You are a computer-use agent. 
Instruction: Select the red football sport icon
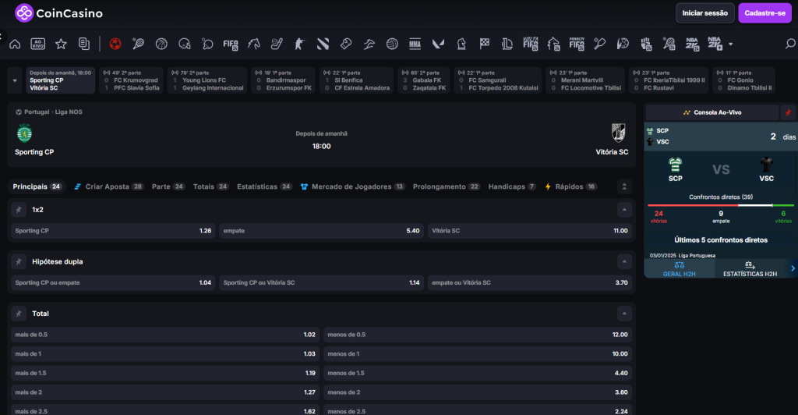click(115, 44)
